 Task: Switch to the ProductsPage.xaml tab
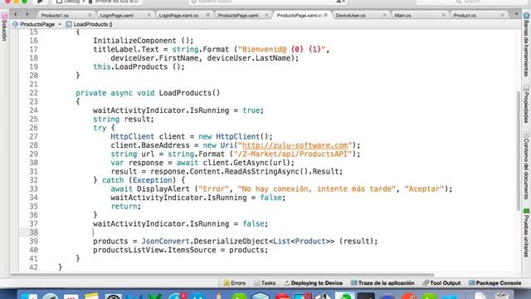(x=238, y=15)
